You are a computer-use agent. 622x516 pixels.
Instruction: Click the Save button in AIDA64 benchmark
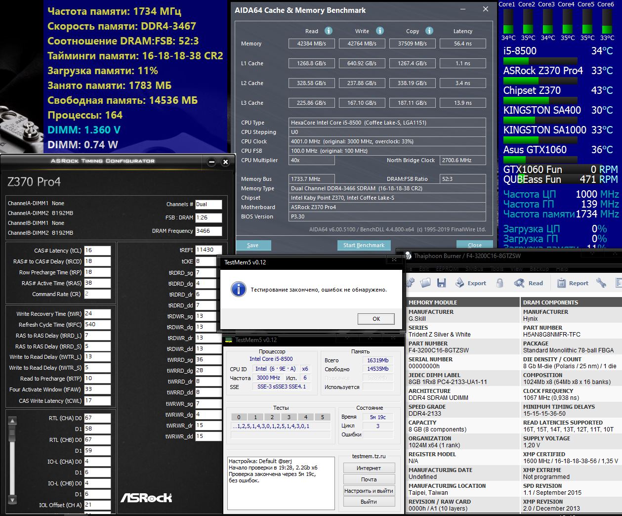pyautogui.click(x=253, y=245)
